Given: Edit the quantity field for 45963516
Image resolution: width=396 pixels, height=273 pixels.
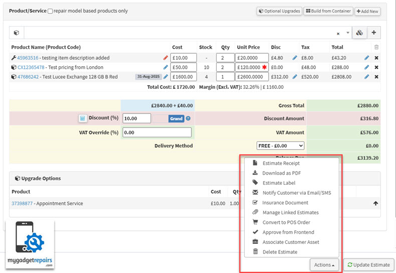Looking at the screenshot, I should click(x=225, y=58).
